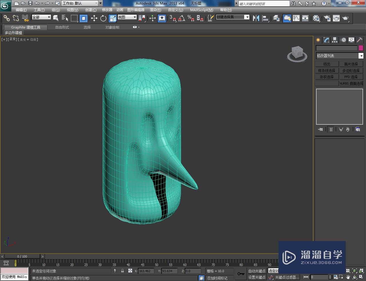Toggle Angle Snap button
The height and width of the screenshot is (281, 366).
click(x=182, y=18)
